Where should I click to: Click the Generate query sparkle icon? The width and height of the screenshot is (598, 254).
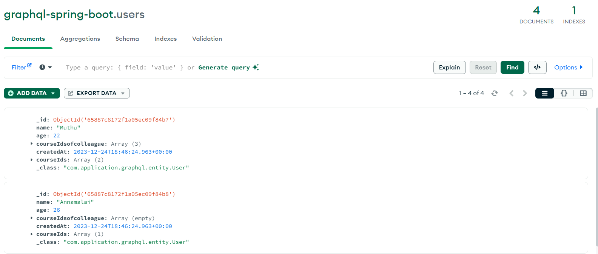[x=255, y=67]
